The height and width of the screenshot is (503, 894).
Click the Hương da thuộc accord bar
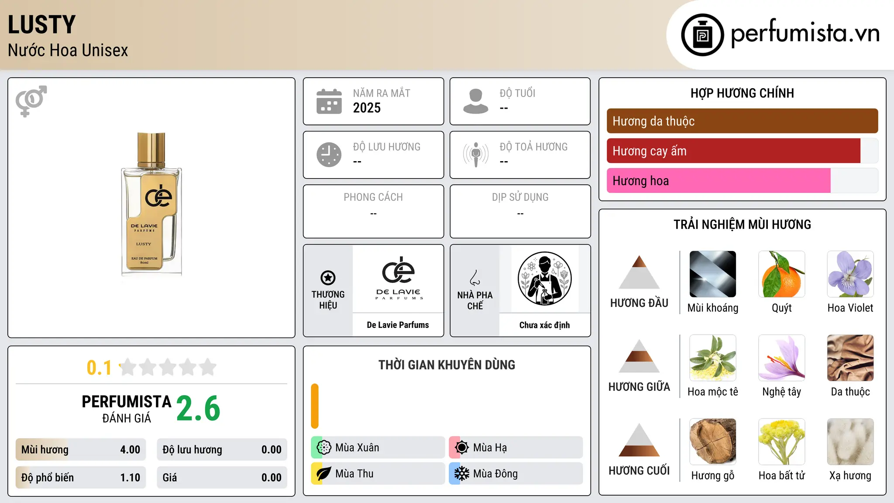tap(742, 121)
